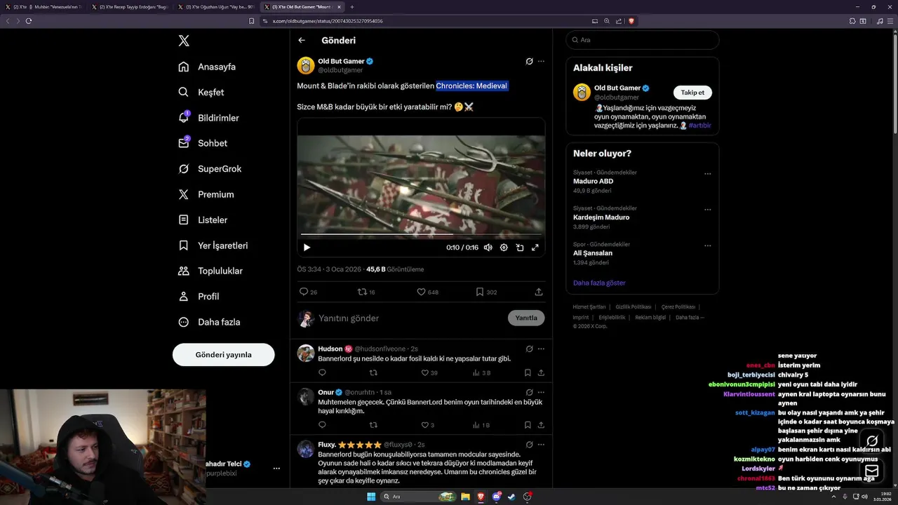Open Steam from the taskbar
Image resolution: width=898 pixels, height=505 pixels.
pyautogui.click(x=512, y=497)
